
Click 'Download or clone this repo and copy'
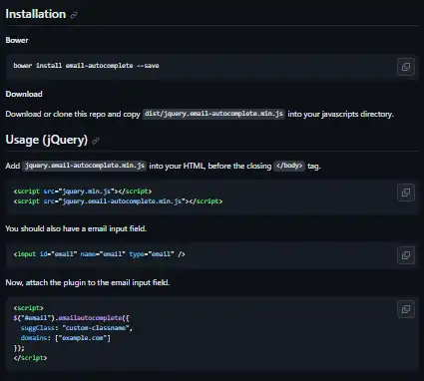[73, 114]
